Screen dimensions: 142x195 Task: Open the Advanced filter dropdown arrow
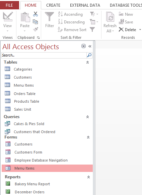pyautogui.click(x=97, y=22)
